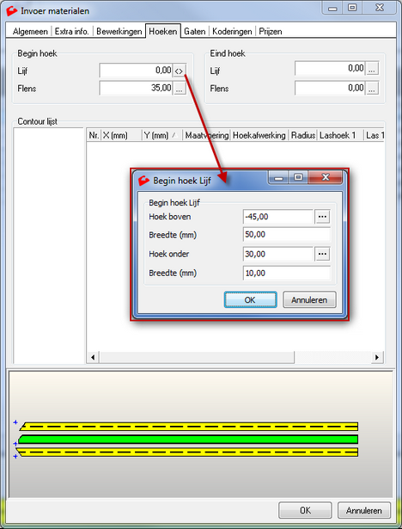Click left arrow of contour list scrollbar
This screenshot has height=529, width=402.
click(x=93, y=357)
